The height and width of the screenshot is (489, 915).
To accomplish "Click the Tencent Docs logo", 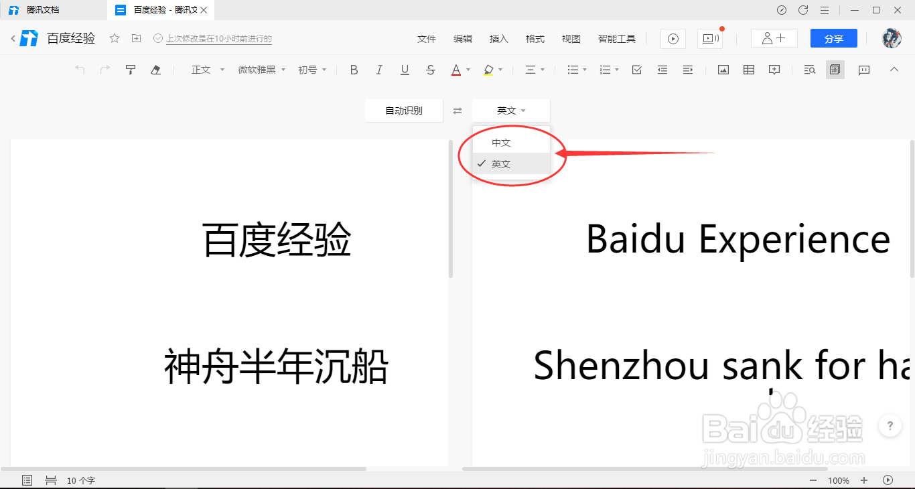I will (x=29, y=38).
